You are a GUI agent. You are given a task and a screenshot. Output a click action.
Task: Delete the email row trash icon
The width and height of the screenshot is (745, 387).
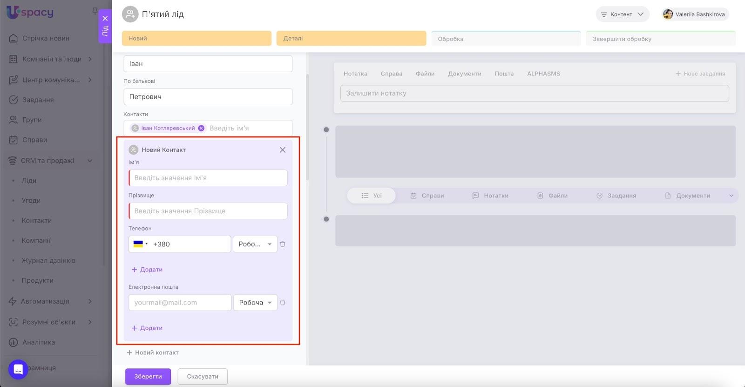[x=283, y=303]
